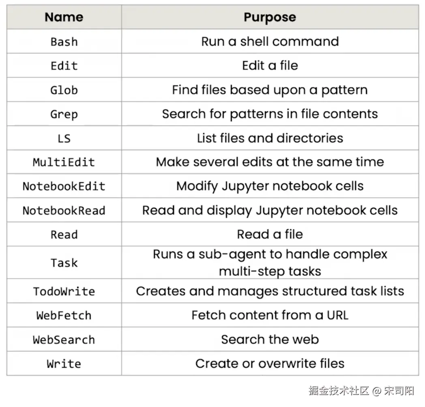
Task: Click "Read a file" purpose text
Action: pyautogui.click(x=270, y=234)
